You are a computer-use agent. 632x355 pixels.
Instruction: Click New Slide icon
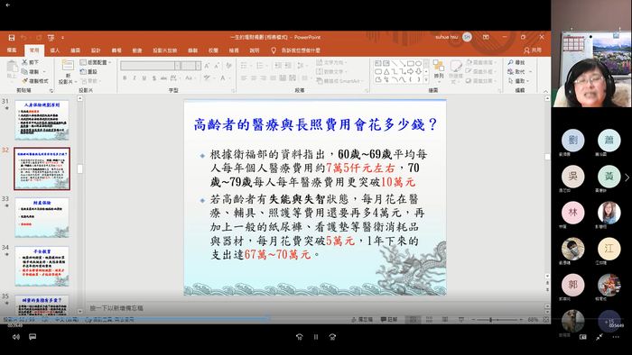point(68,65)
